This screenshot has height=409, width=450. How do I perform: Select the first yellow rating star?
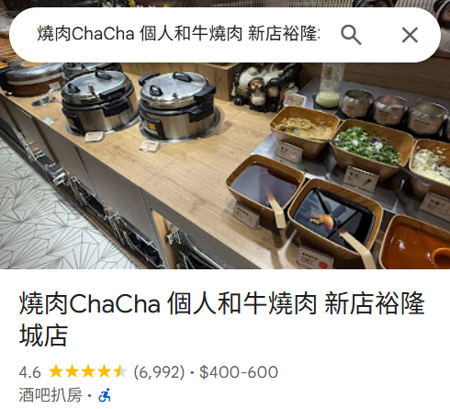[x=56, y=371]
